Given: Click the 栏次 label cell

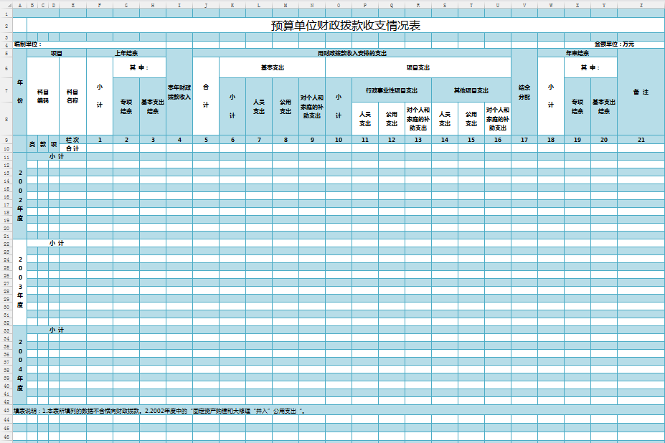Looking at the screenshot, I should click(x=72, y=139).
